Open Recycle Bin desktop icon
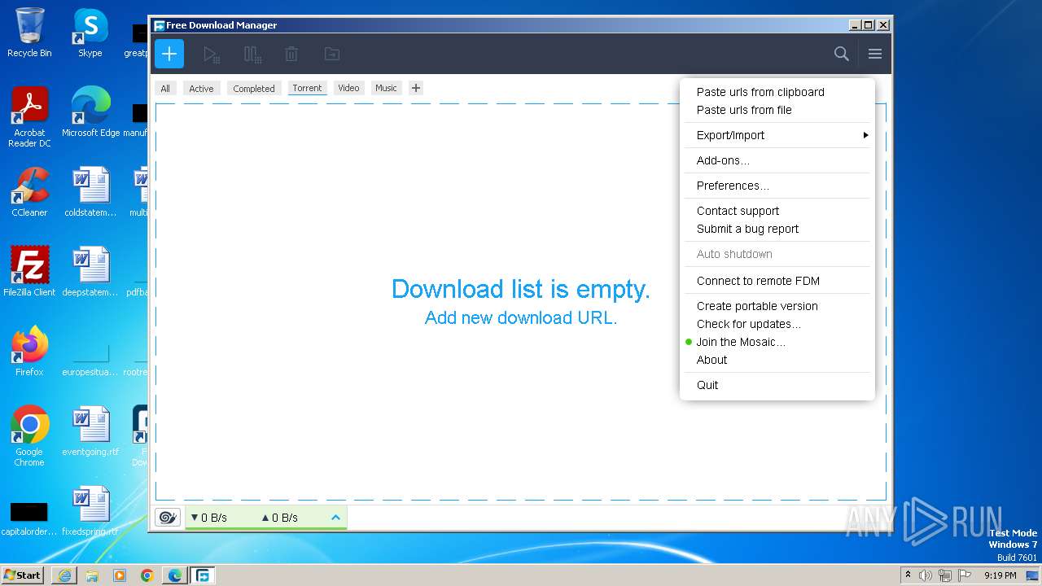The height and width of the screenshot is (586, 1042). (29, 33)
